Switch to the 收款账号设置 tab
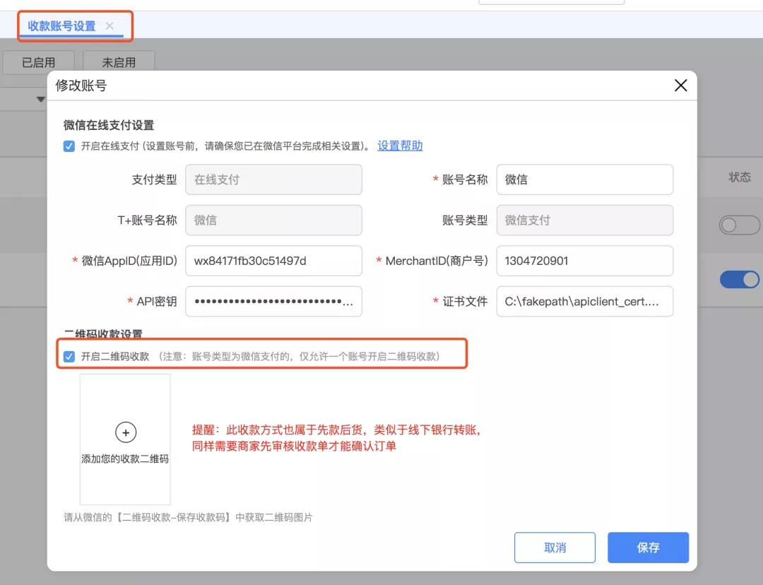This screenshot has width=763, height=585. click(61, 26)
